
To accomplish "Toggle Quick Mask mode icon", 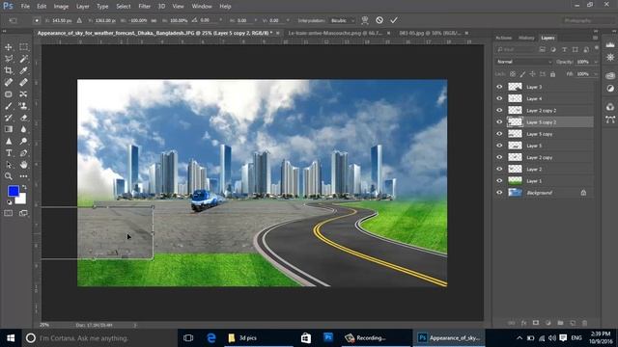I will tap(9, 213).
